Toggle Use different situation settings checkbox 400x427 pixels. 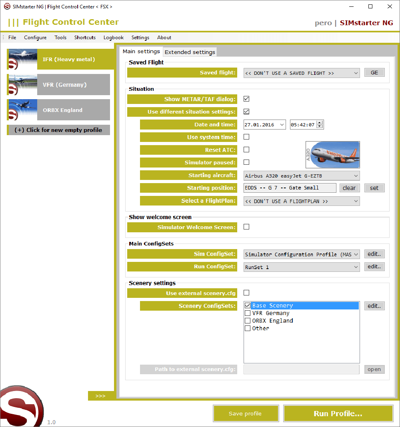[x=246, y=112]
